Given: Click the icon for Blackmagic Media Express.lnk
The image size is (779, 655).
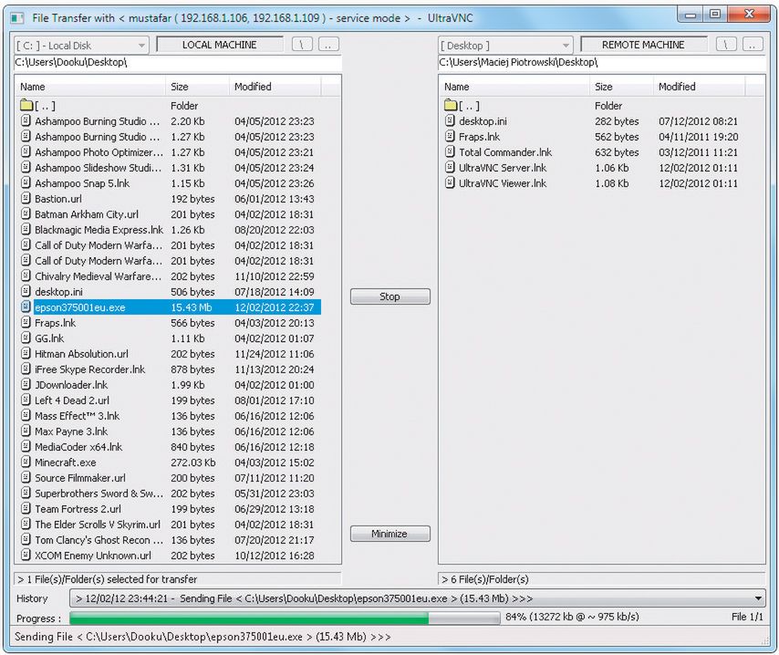Looking at the screenshot, I should (x=26, y=229).
